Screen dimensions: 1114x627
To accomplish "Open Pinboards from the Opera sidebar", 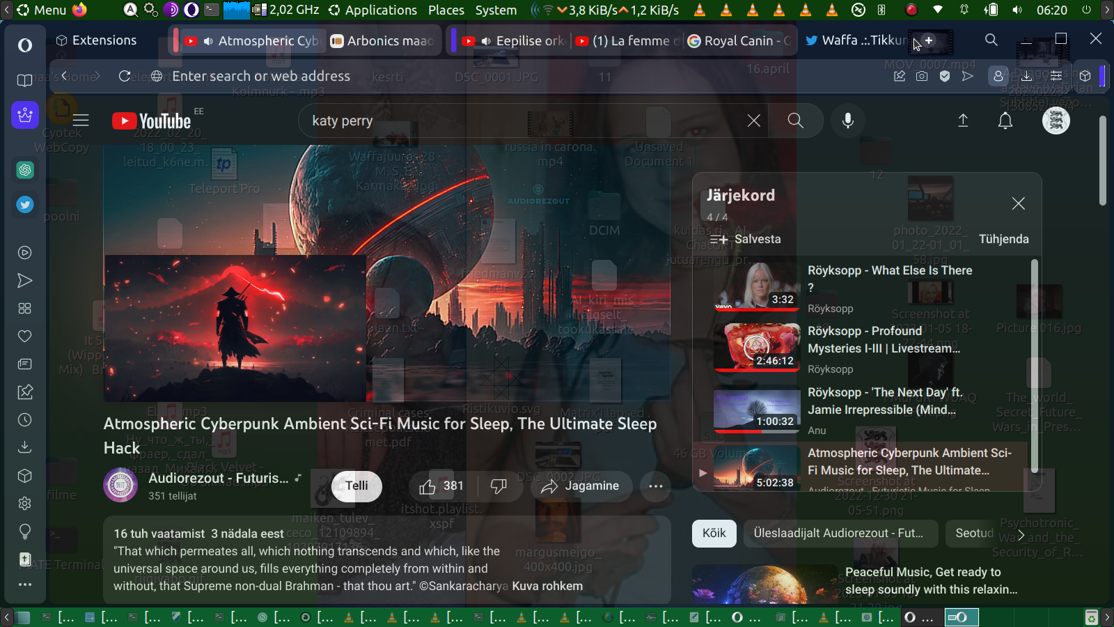I will 25,392.
